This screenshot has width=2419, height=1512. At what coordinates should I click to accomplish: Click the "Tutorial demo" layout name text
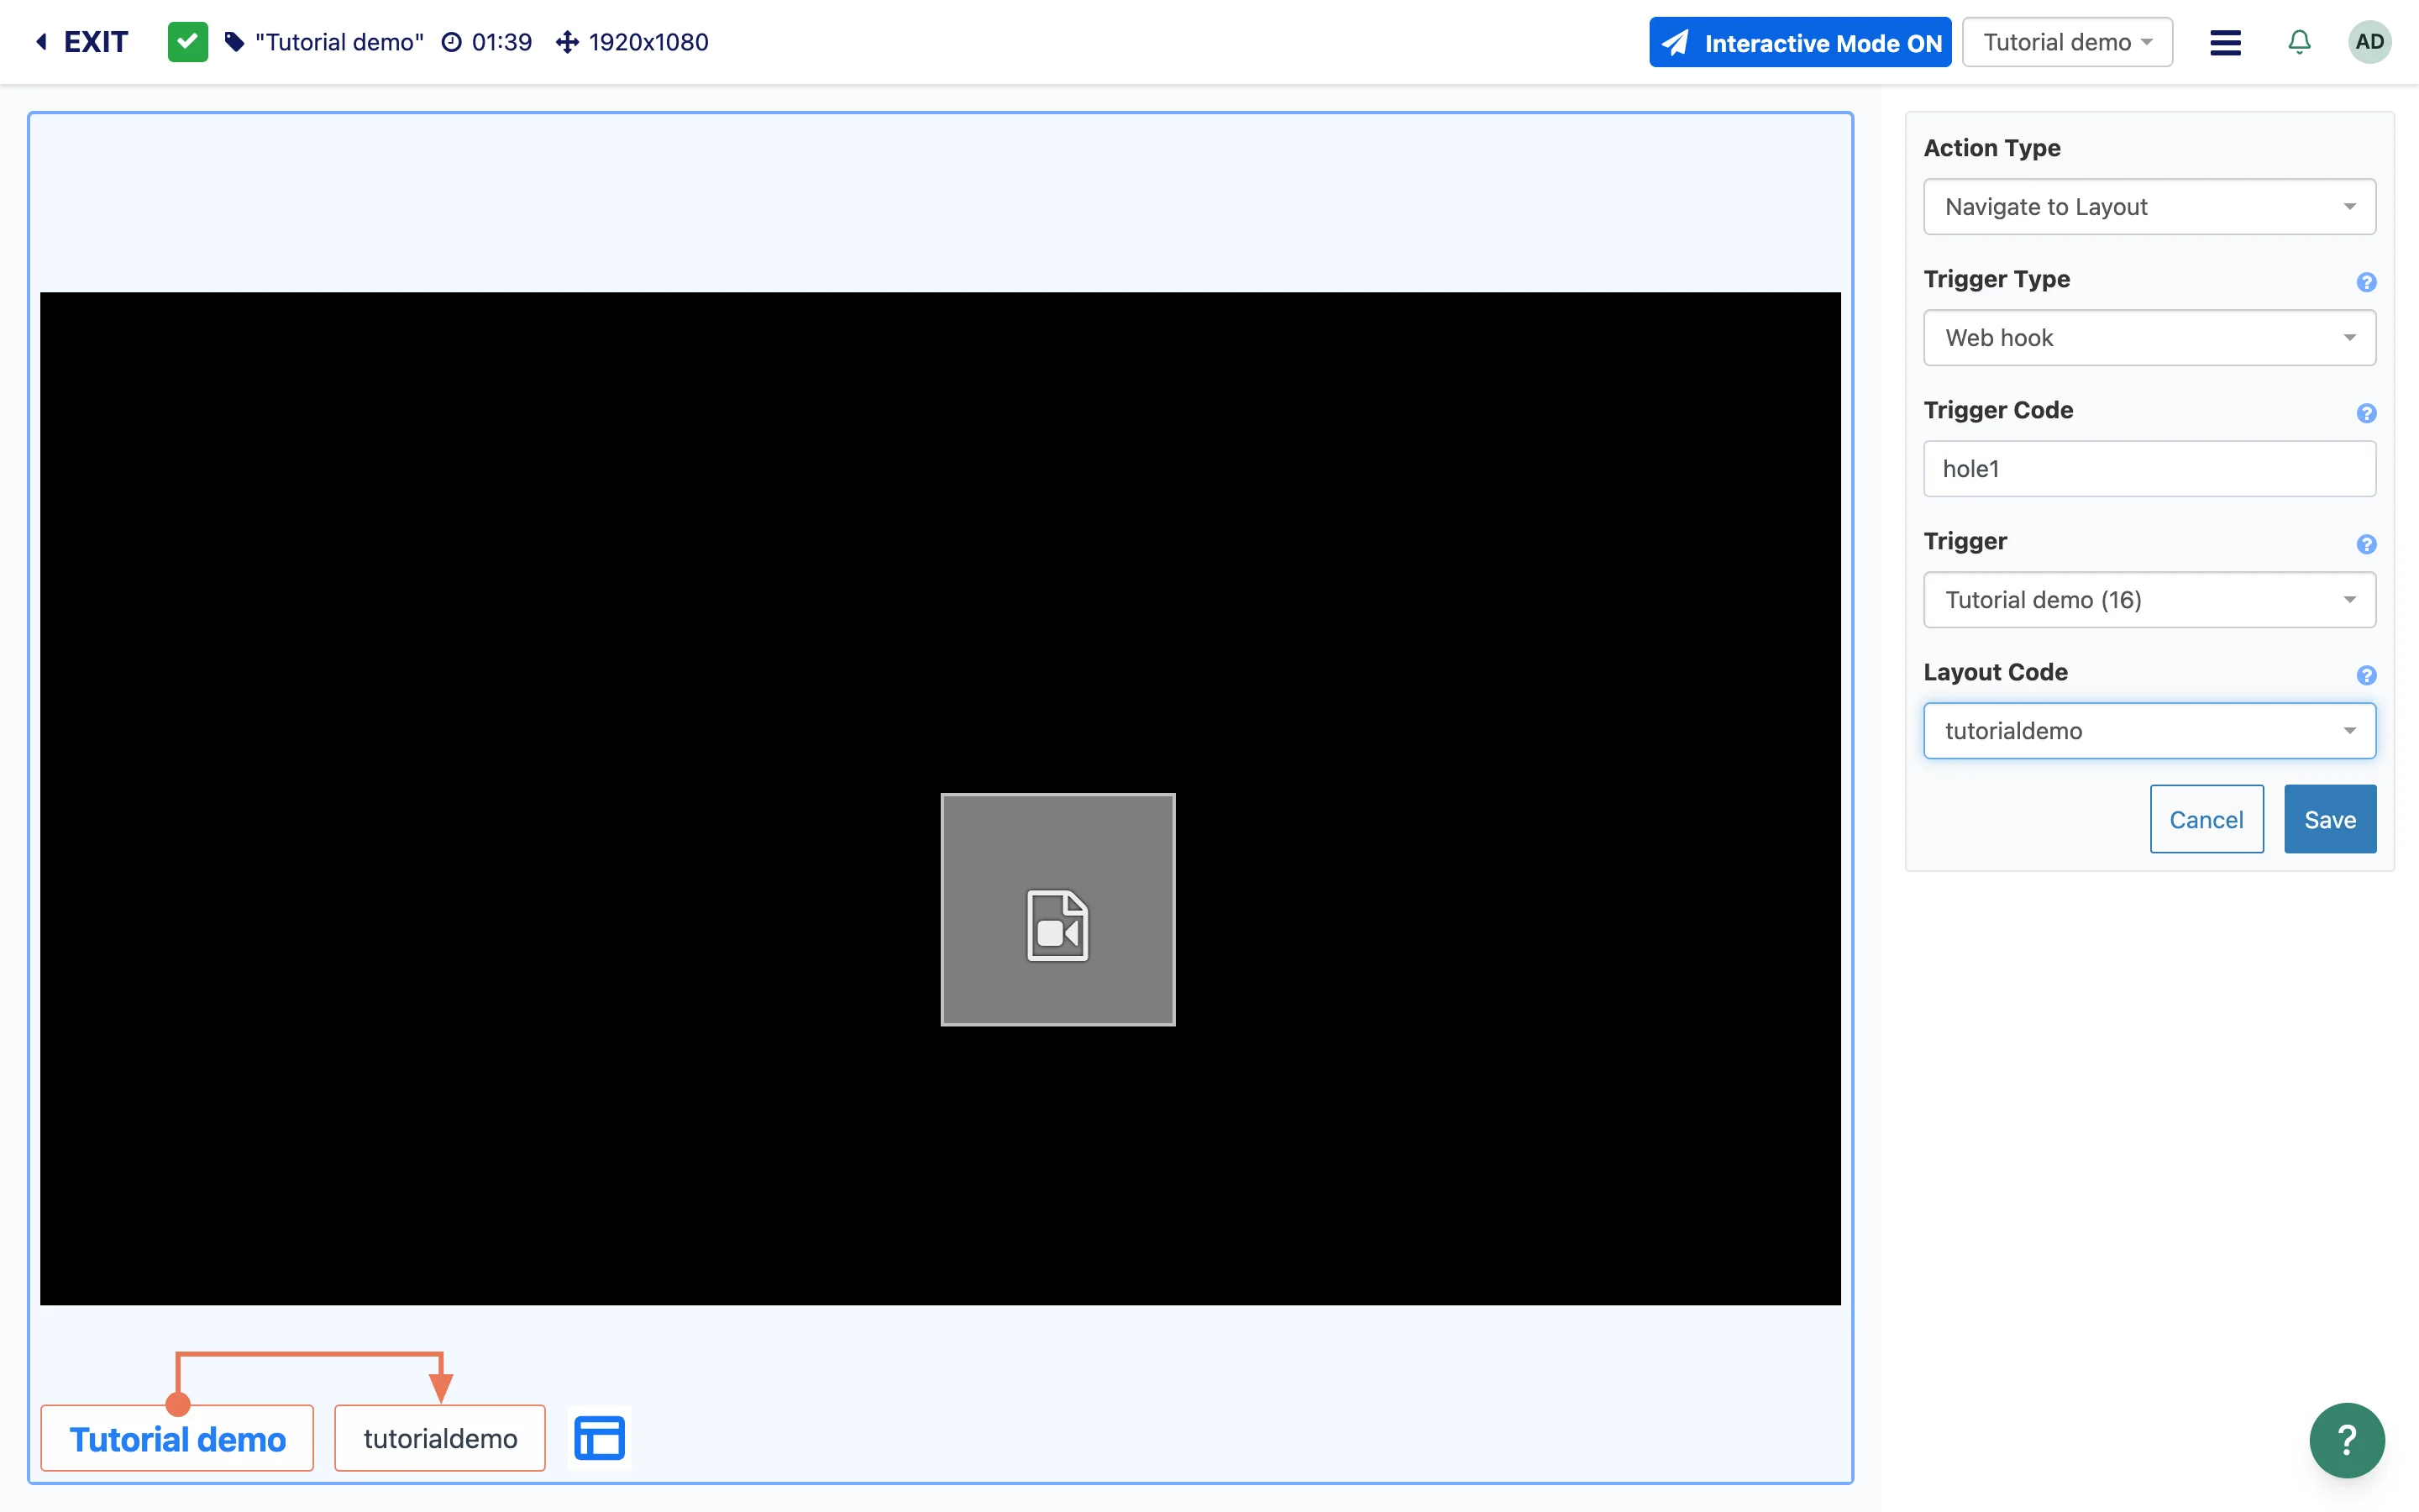[x=338, y=42]
